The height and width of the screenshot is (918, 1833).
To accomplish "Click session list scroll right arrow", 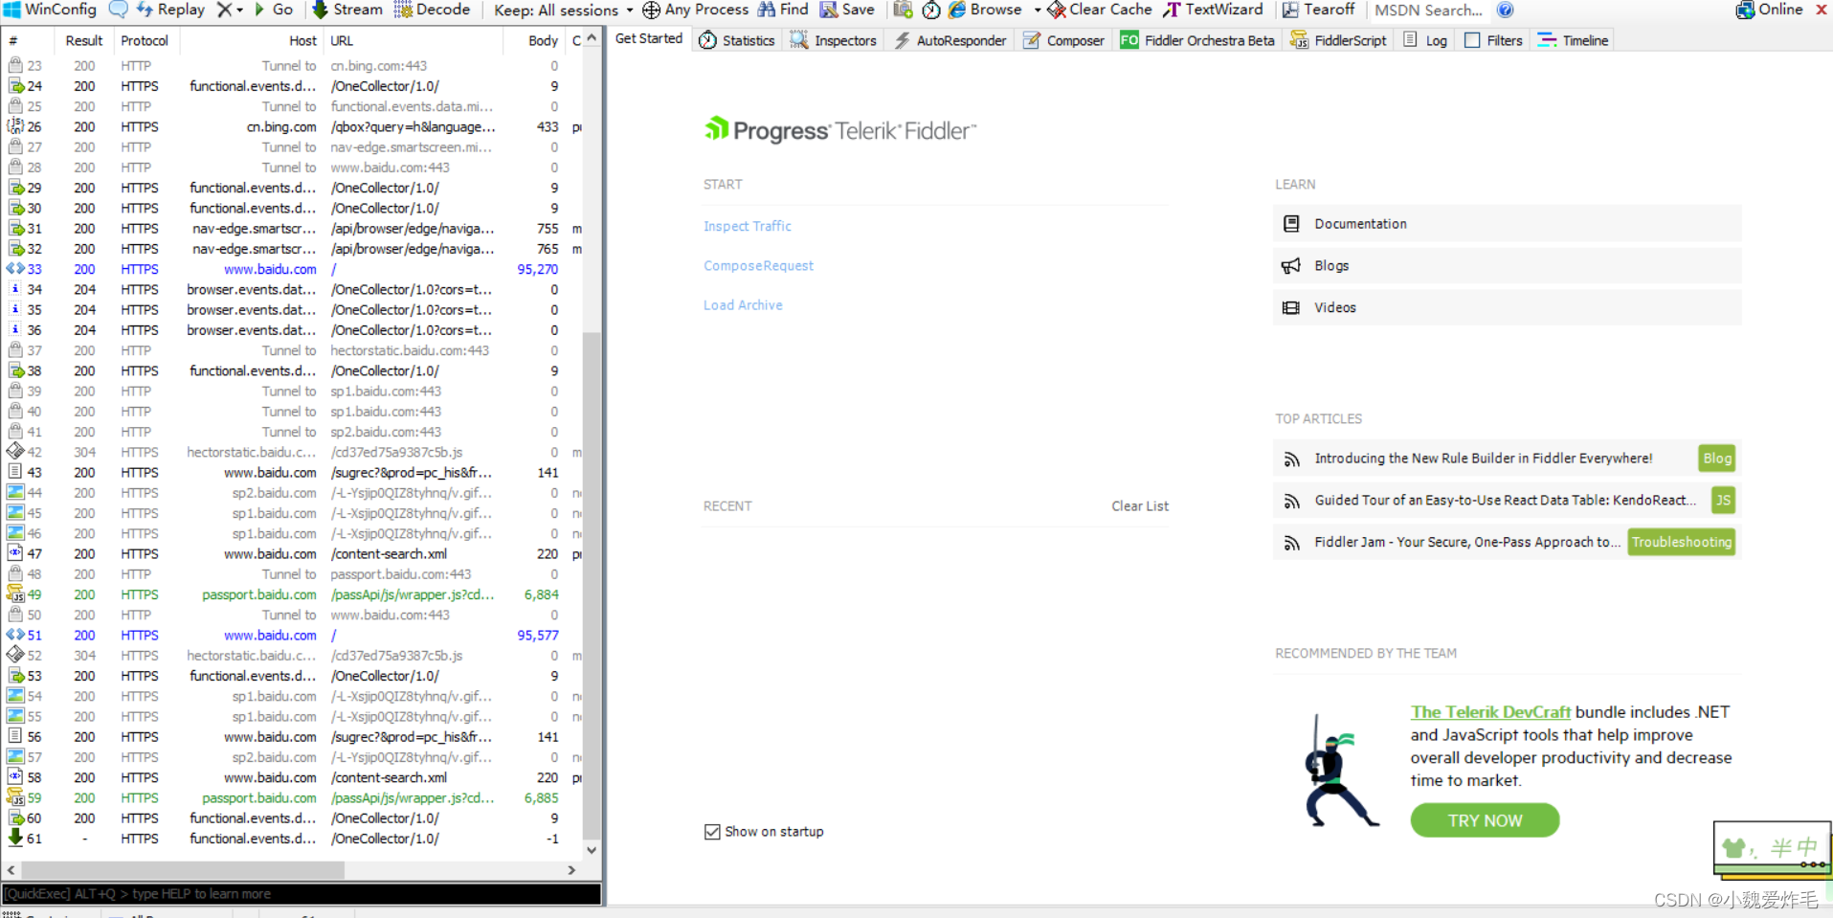I will pyautogui.click(x=571, y=870).
